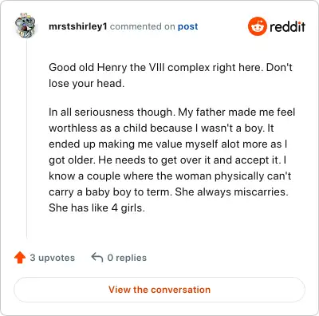The width and height of the screenshot is (319, 316).
Task: Click the 'He needs to get over it' sentence
Action: coord(189,160)
